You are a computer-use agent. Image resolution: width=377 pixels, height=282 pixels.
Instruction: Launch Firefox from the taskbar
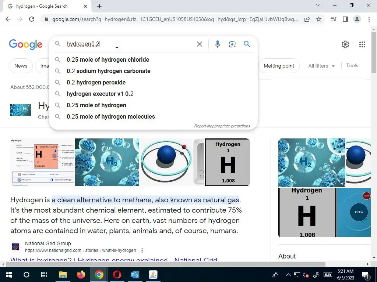(x=81, y=275)
